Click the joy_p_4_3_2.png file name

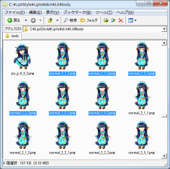23,73
